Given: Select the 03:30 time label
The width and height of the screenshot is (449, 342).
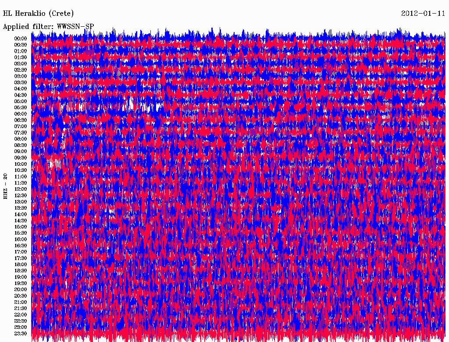Looking at the screenshot, I should [21, 82].
